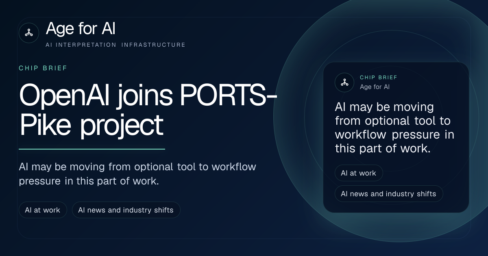Click the 'CHIP BRIEF' label inside the side card
The width and height of the screenshot is (488, 256).
click(379, 77)
